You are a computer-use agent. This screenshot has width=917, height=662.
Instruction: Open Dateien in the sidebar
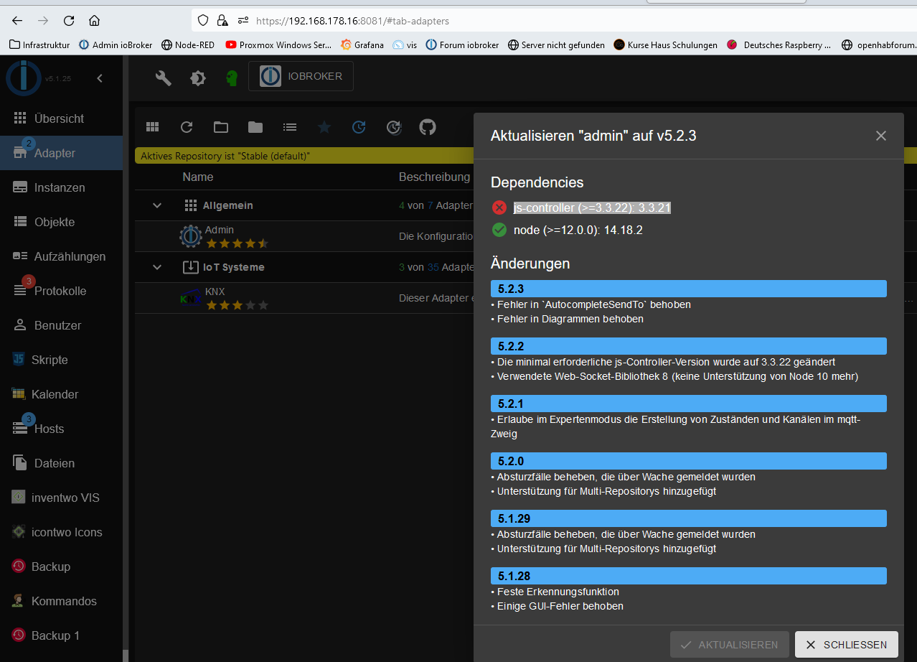click(62, 463)
